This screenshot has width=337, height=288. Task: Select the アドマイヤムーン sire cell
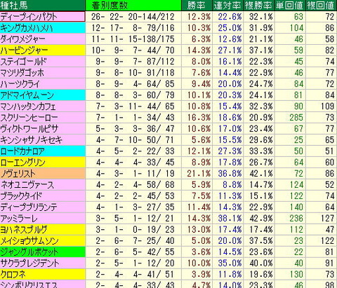43,95
